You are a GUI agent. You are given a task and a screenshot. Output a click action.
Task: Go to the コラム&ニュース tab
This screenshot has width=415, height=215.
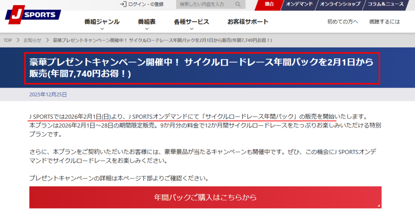click(x=385, y=4)
